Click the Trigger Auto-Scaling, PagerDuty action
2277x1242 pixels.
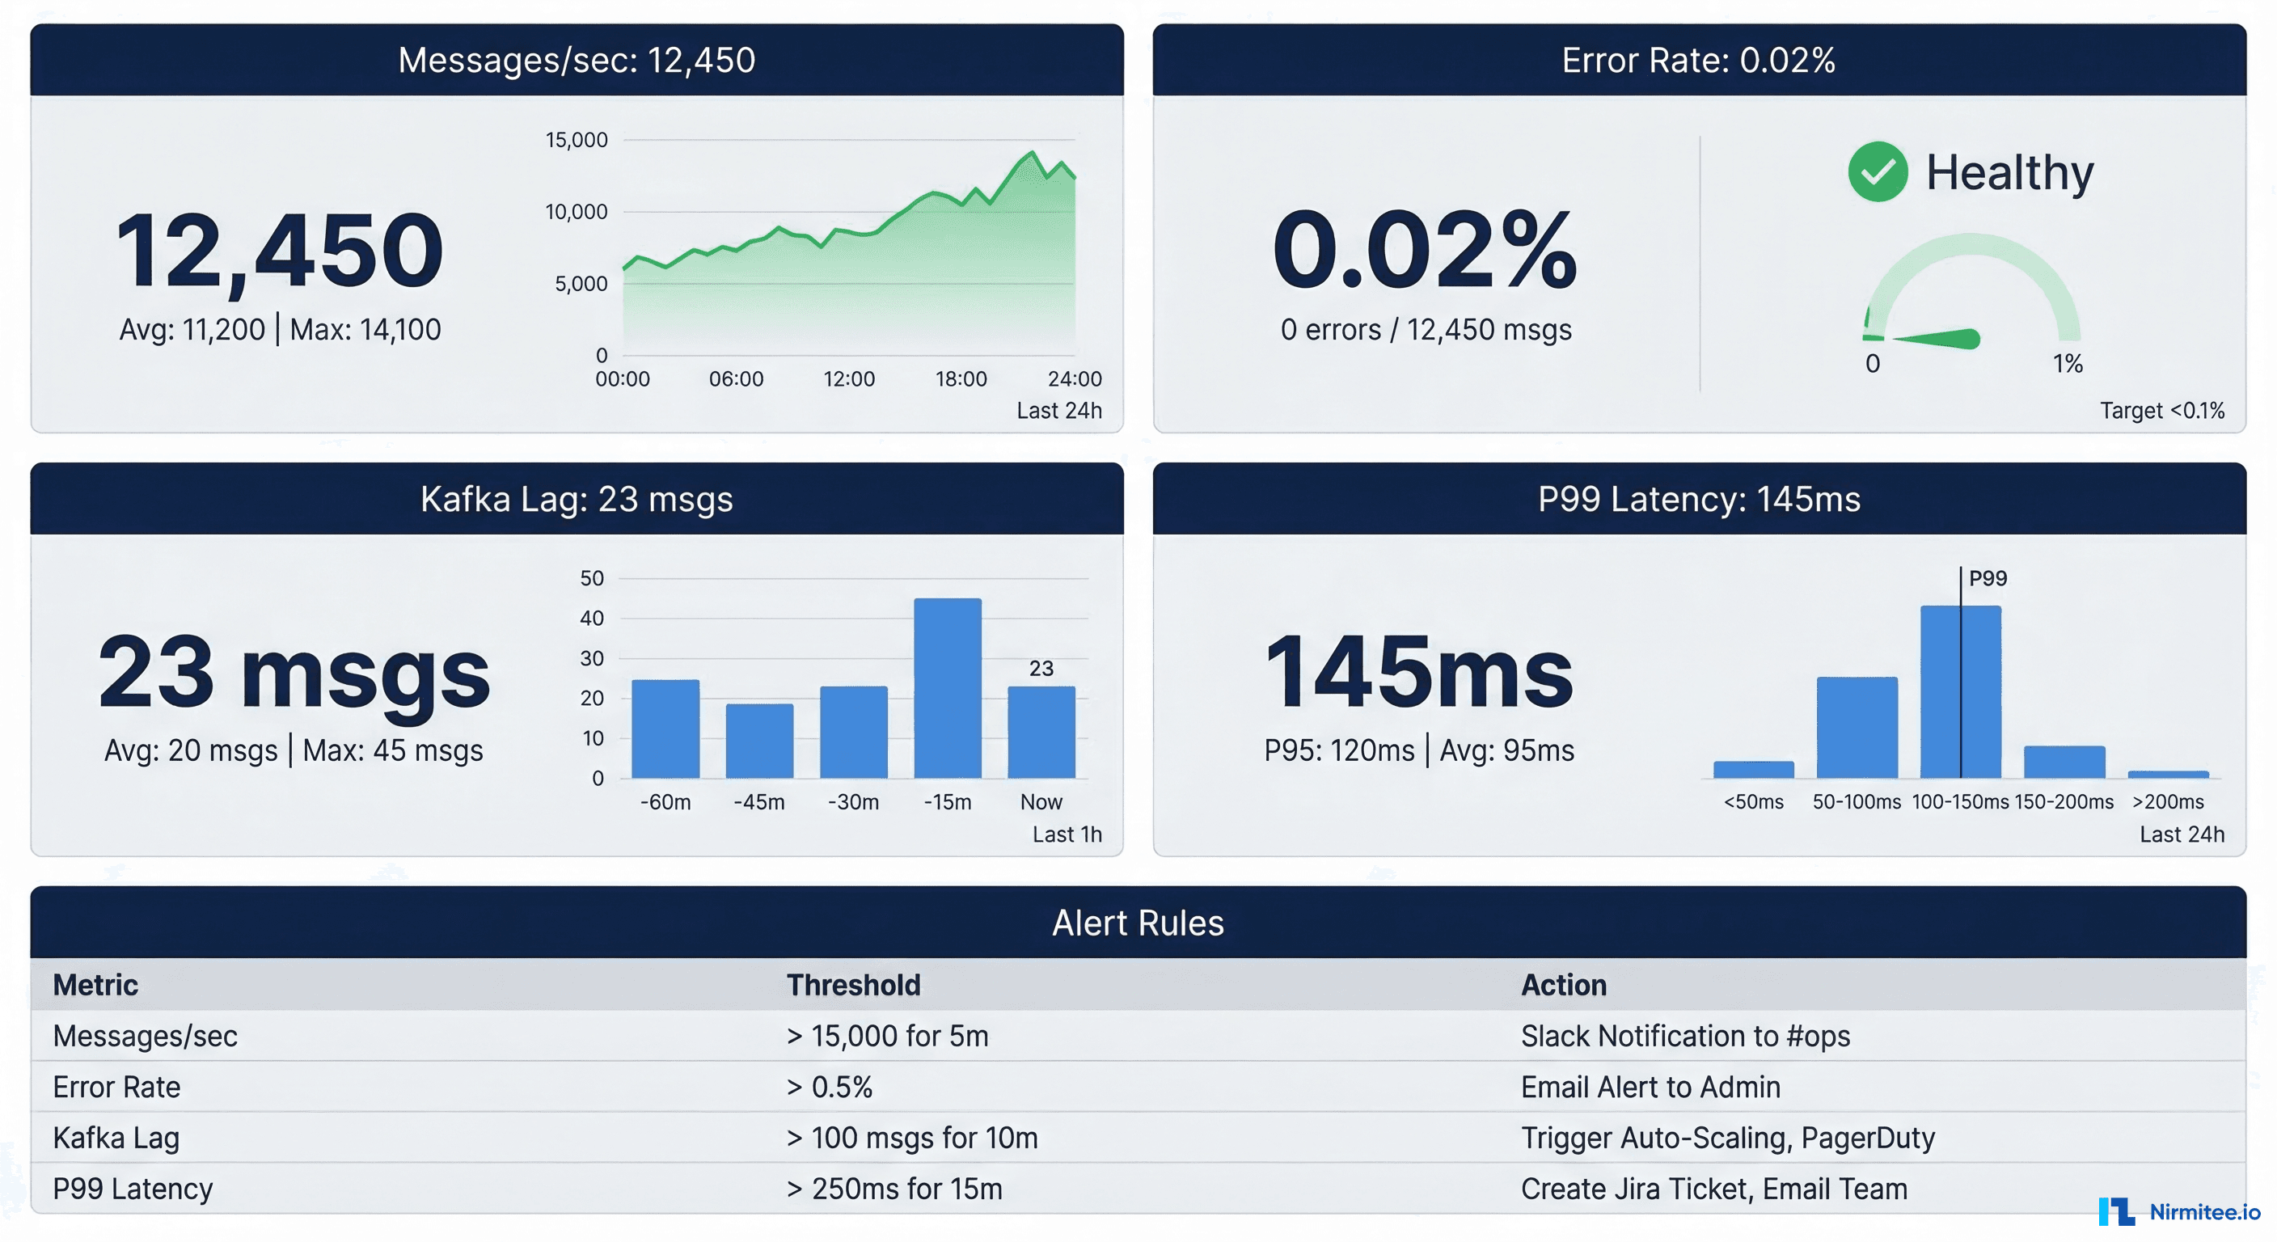coord(1728,1138)
